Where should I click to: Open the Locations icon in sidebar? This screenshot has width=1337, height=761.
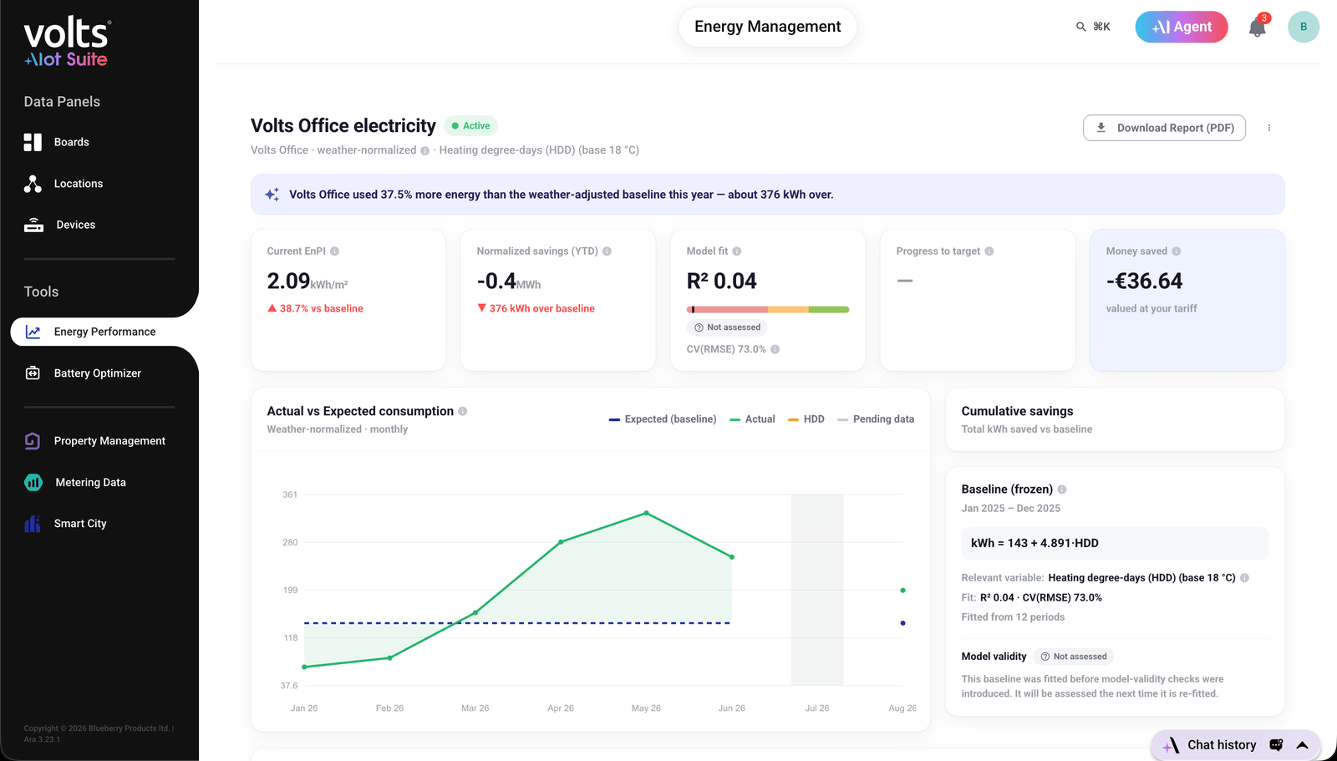coord(33,184)
